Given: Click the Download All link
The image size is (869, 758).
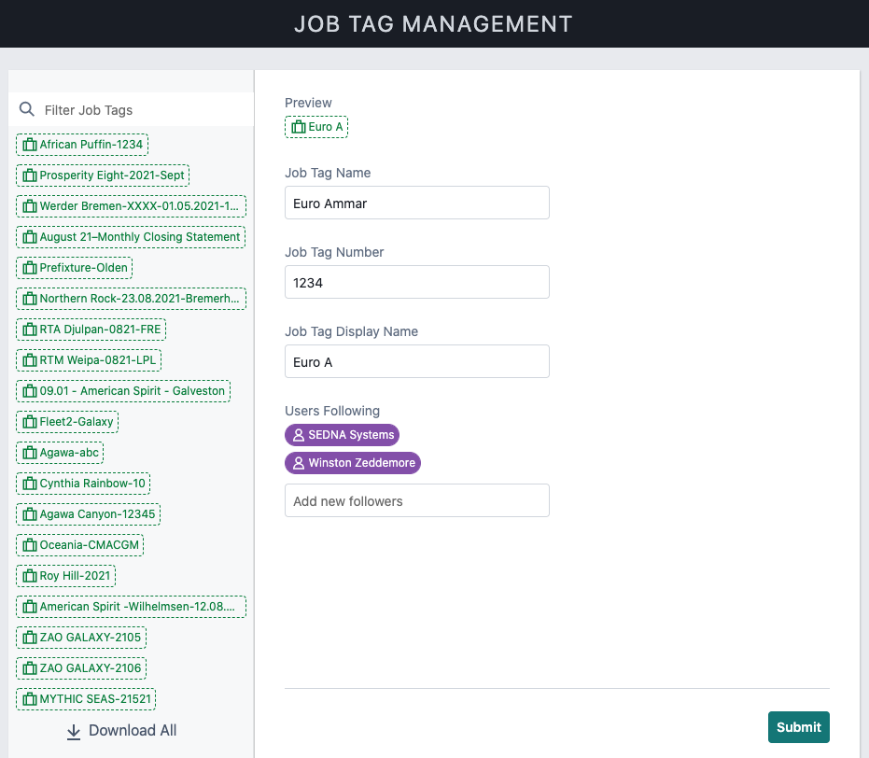Looking at the screenshot, I should pyautogui.click(x=121, y=731).
